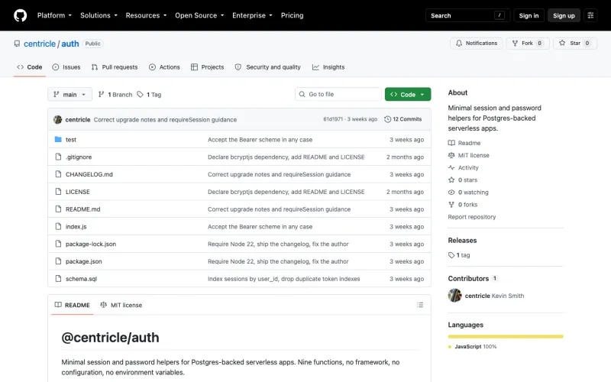Image resolution: width=611 pixels, height=382 pixels.
Task: Expand the Open Source menu
Action: point(199,15)
